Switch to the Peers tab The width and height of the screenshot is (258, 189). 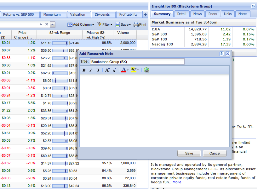tap(213, 14)
